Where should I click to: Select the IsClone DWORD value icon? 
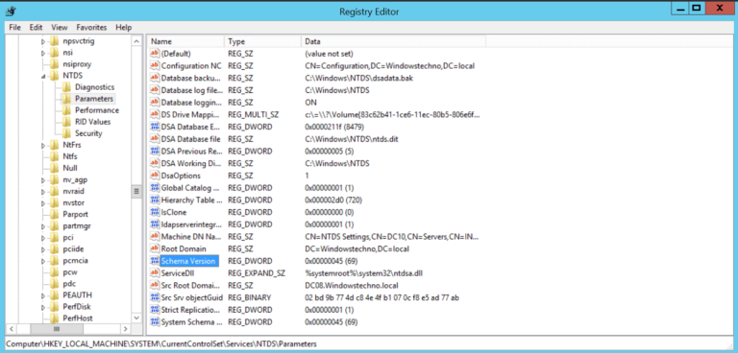tap(155, 212)
